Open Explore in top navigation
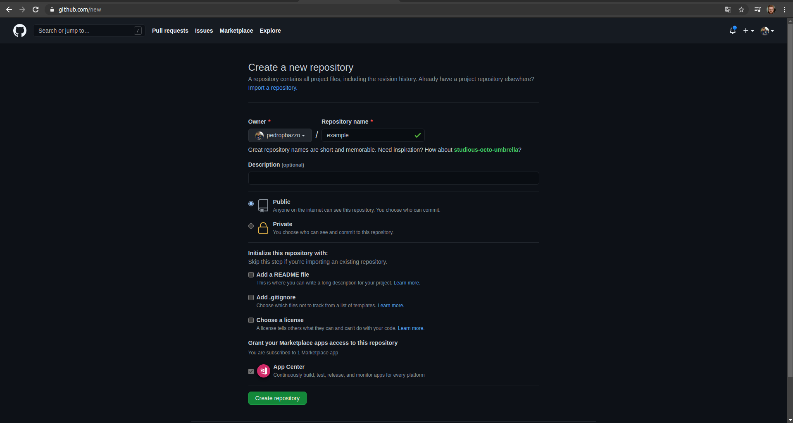The image size is (793, 423). pyautogui.click(x=270, y=31)
